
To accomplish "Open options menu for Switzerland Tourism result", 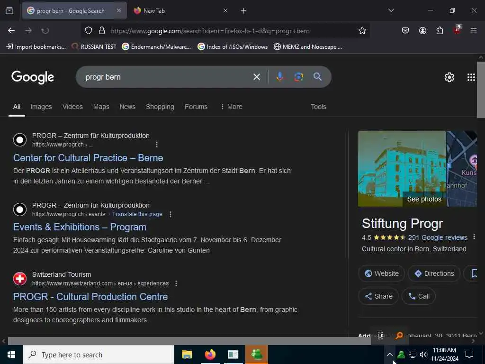I will coord(176,283).
